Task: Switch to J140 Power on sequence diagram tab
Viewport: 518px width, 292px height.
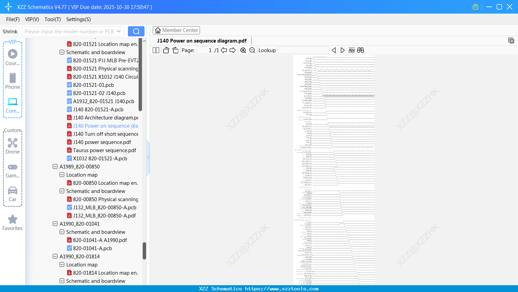Action: (202, 40)
